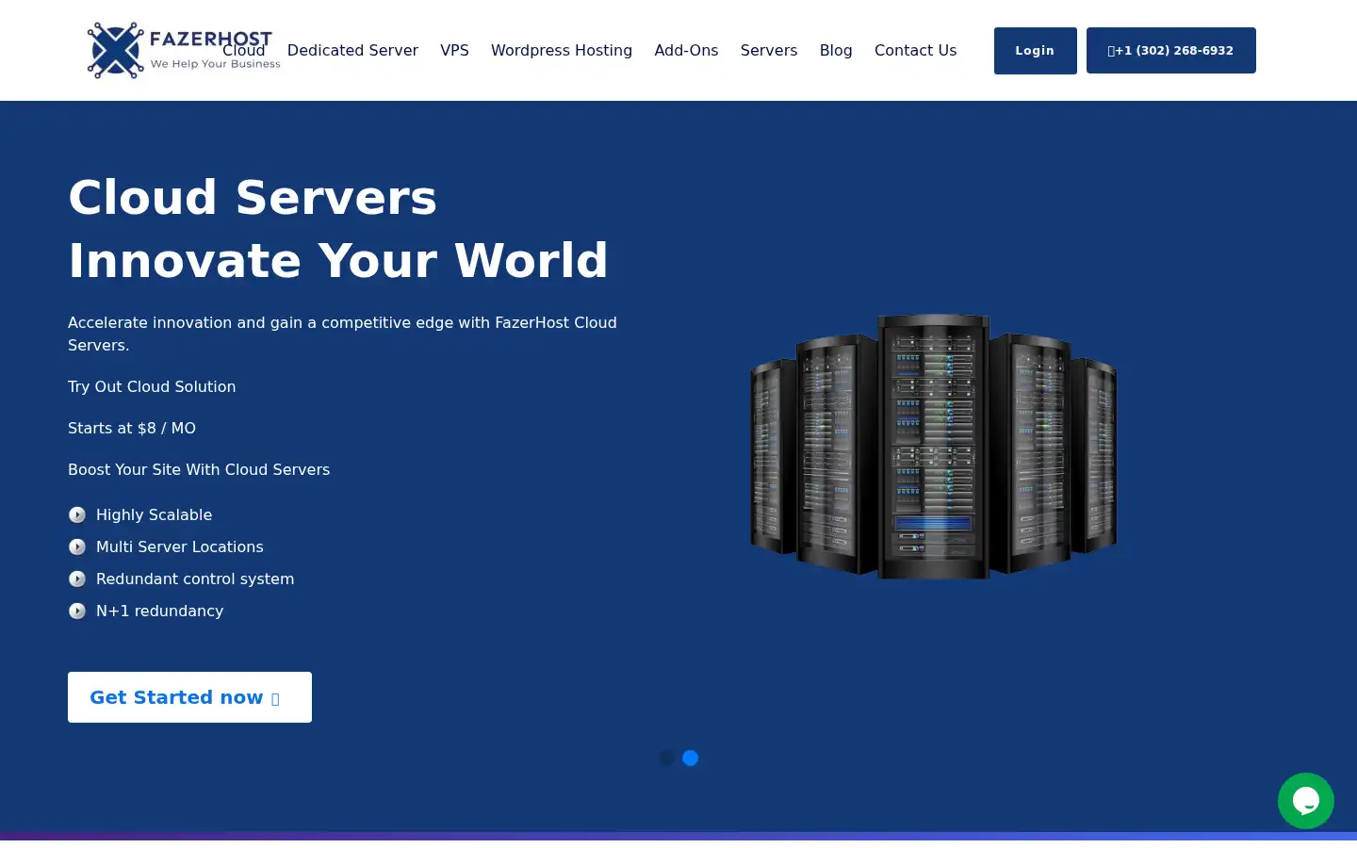
Task: Click Boost Your Site With Cloud Servers
Action: click(x=199, y=469)
